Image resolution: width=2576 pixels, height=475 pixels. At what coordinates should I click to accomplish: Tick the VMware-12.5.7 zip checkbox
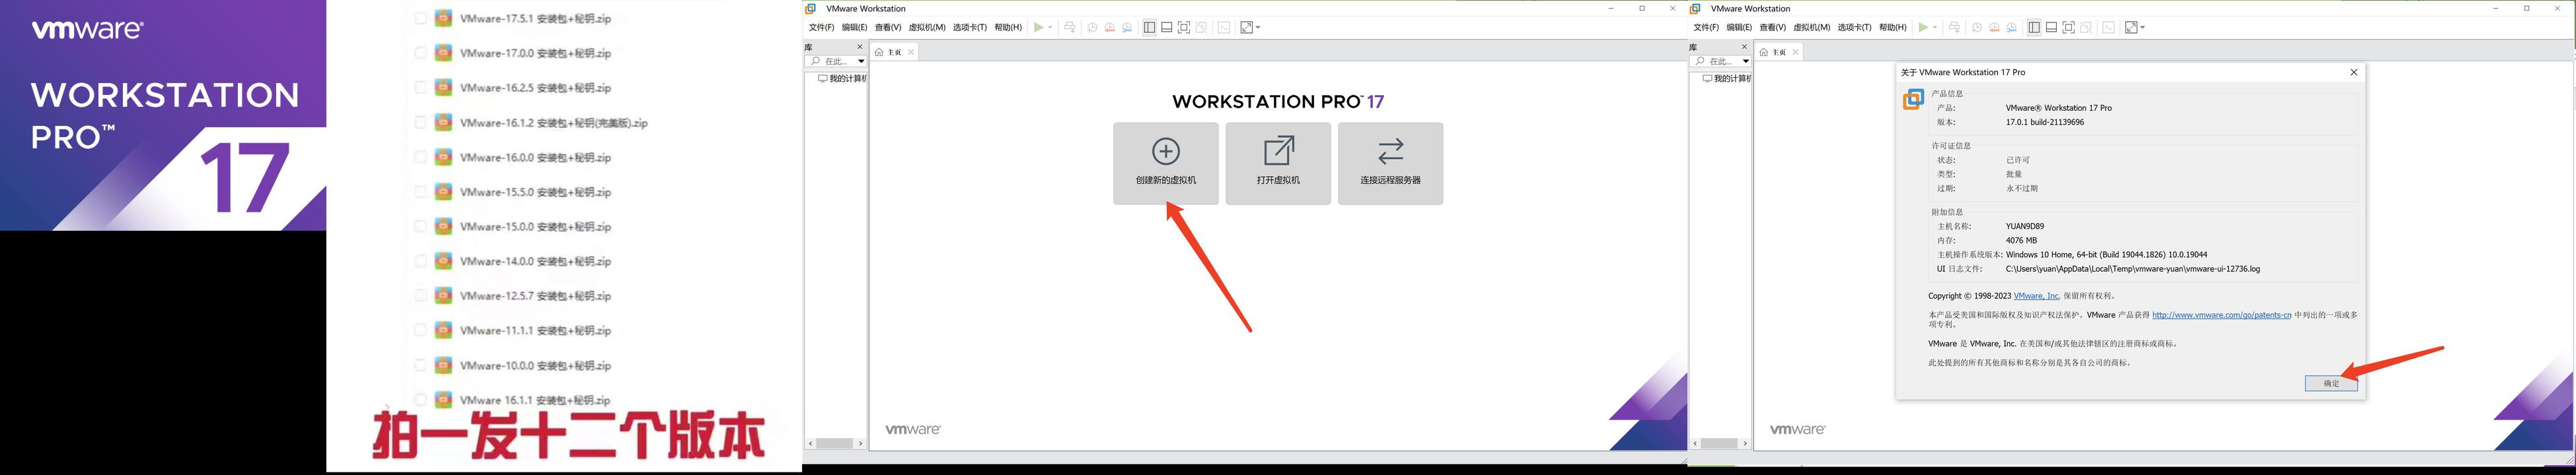point(420,296)
